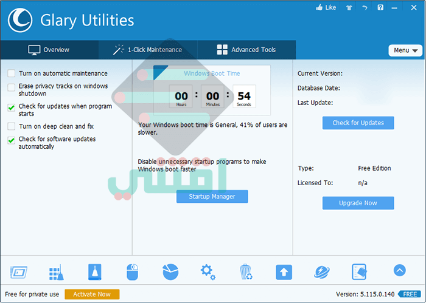Click the Windows Boot Time heading
Viewport: 426px width, 303px height.
212,73
